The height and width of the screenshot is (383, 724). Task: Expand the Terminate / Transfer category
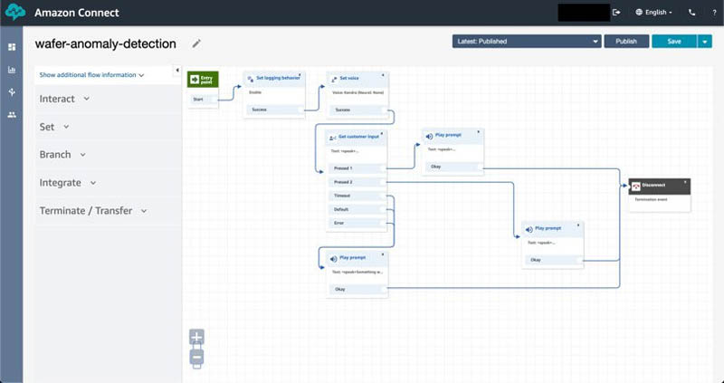93,211
